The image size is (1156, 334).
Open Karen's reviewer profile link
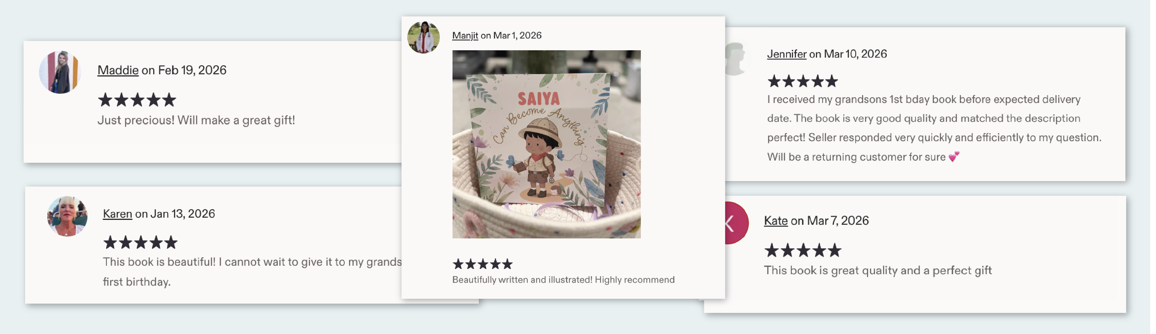118,213
